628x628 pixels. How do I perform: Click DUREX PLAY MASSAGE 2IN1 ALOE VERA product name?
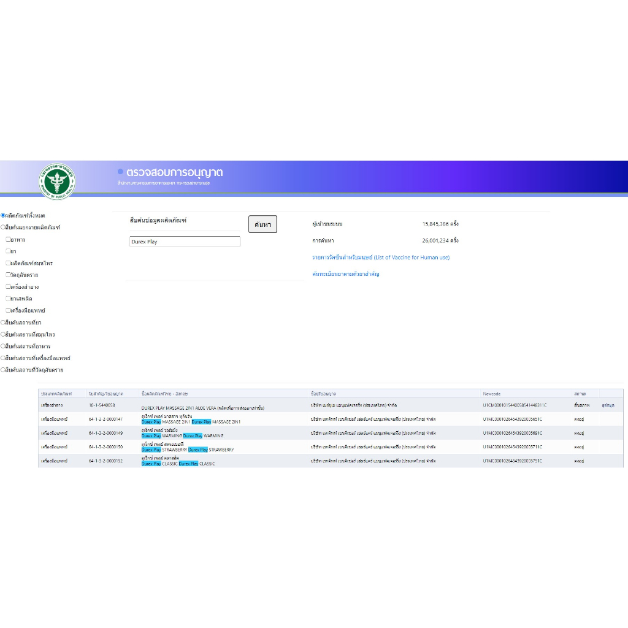[x=202, y=408]
